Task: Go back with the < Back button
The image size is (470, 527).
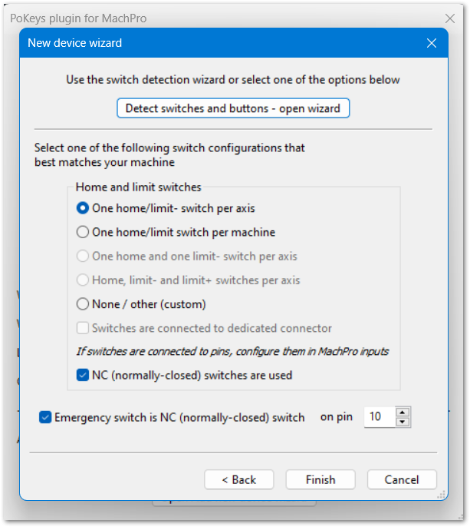Action: [239, 479]
